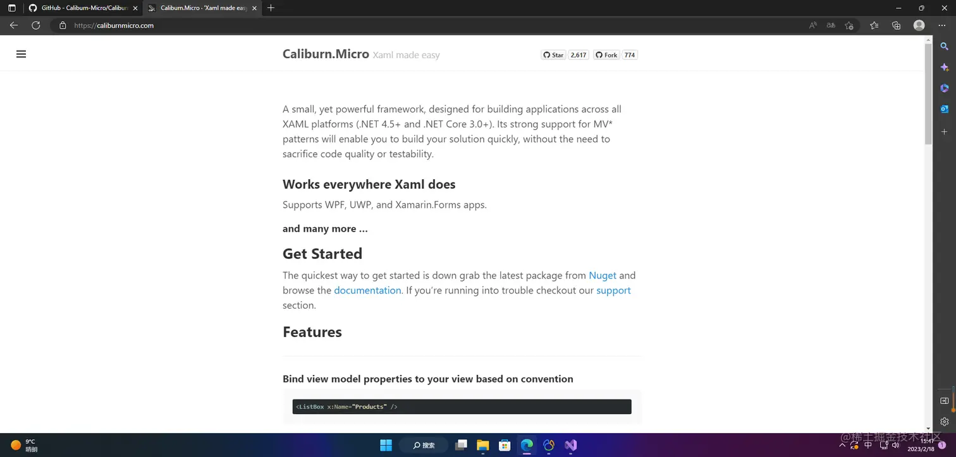Screen dimensions: 956x457
Task: Open the user profile avatar
Action: click(919, 25)
